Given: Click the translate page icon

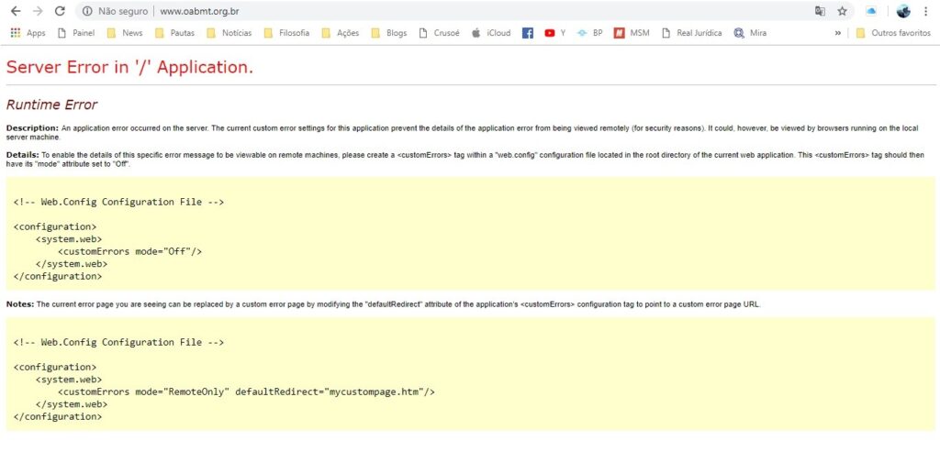Looking at the screenshot, I should coord(820,11).
